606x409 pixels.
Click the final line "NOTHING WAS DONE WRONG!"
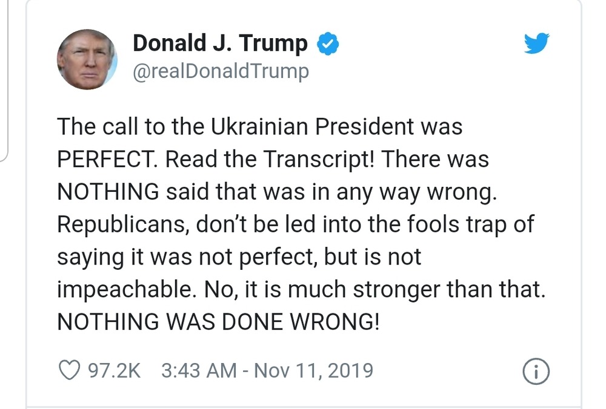tap(218, 322)
